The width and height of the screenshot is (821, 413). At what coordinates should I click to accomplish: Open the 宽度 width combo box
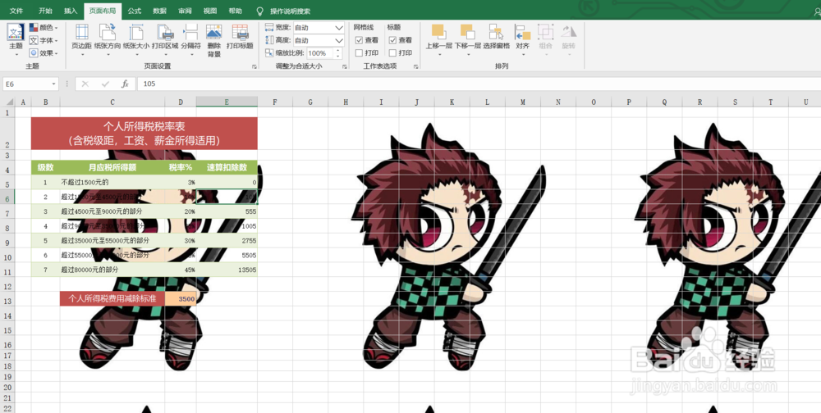pos(318,27)
